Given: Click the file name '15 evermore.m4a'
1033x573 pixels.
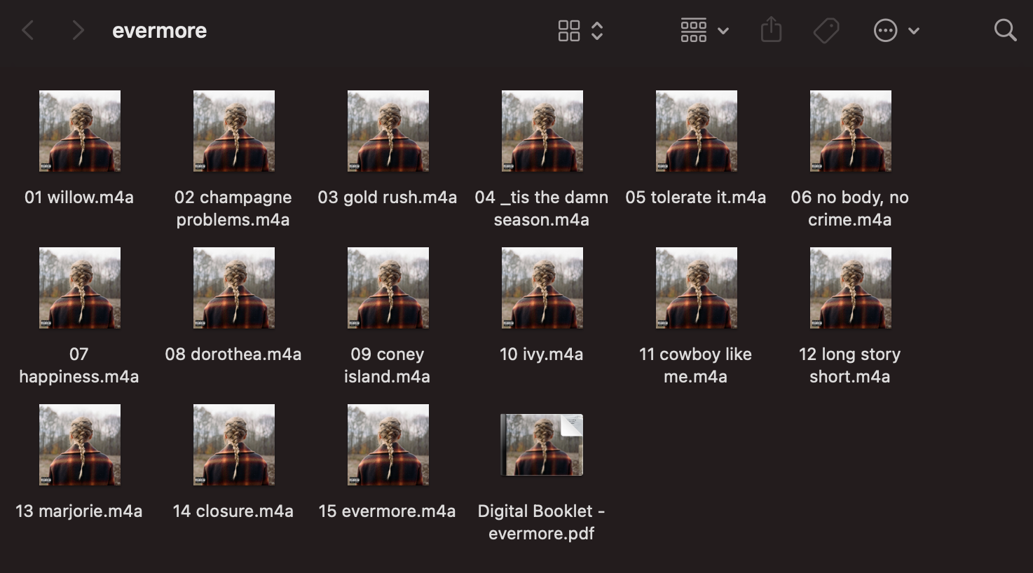Looking at the screenshot, I should click(388, 511).
